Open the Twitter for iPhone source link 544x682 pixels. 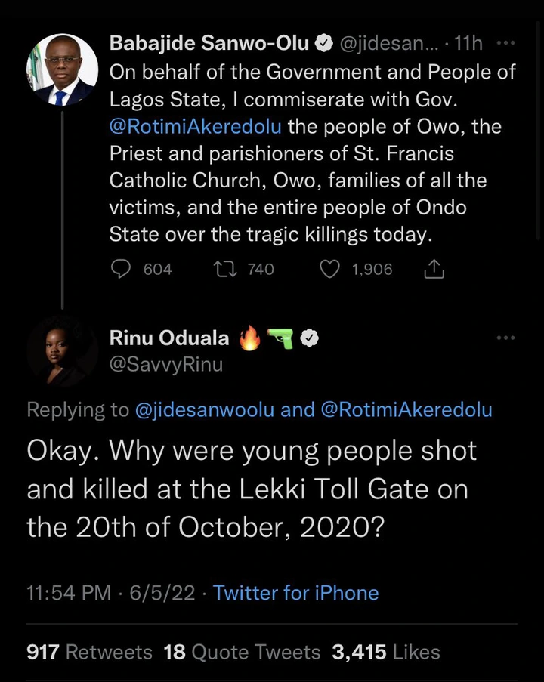click(295, 593)
